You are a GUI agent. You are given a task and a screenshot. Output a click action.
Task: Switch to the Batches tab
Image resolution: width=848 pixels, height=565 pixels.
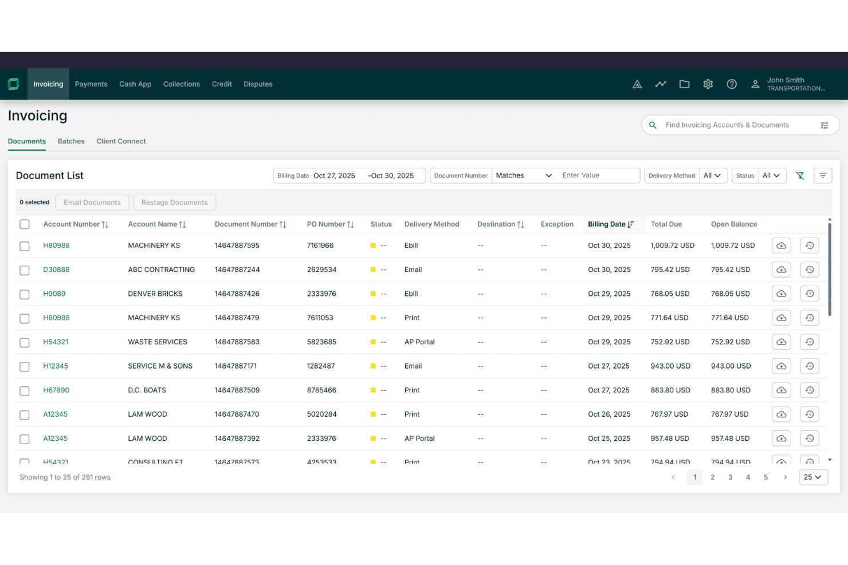point(71,141)
